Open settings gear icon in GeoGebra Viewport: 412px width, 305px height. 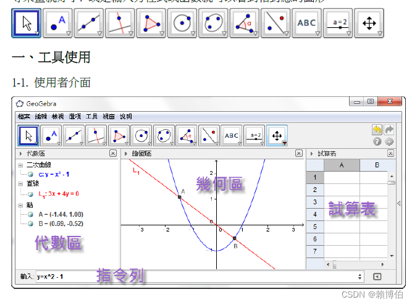pos(389,141)
